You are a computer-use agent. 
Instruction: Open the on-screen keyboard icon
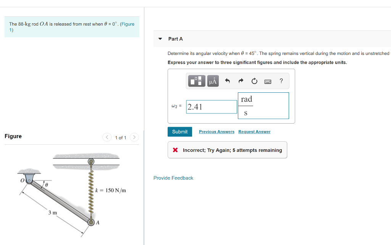point(267,81)
